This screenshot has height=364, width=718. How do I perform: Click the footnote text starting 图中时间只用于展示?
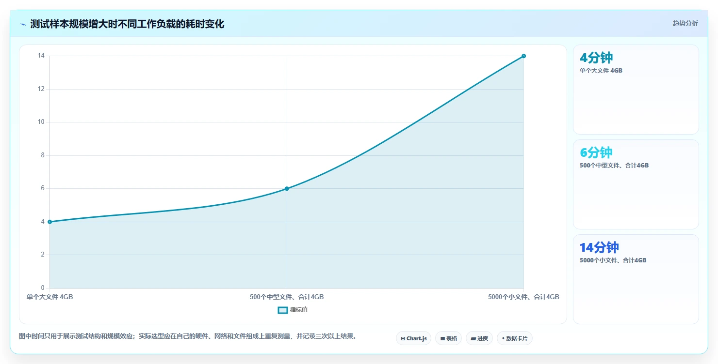click(188, 336)
